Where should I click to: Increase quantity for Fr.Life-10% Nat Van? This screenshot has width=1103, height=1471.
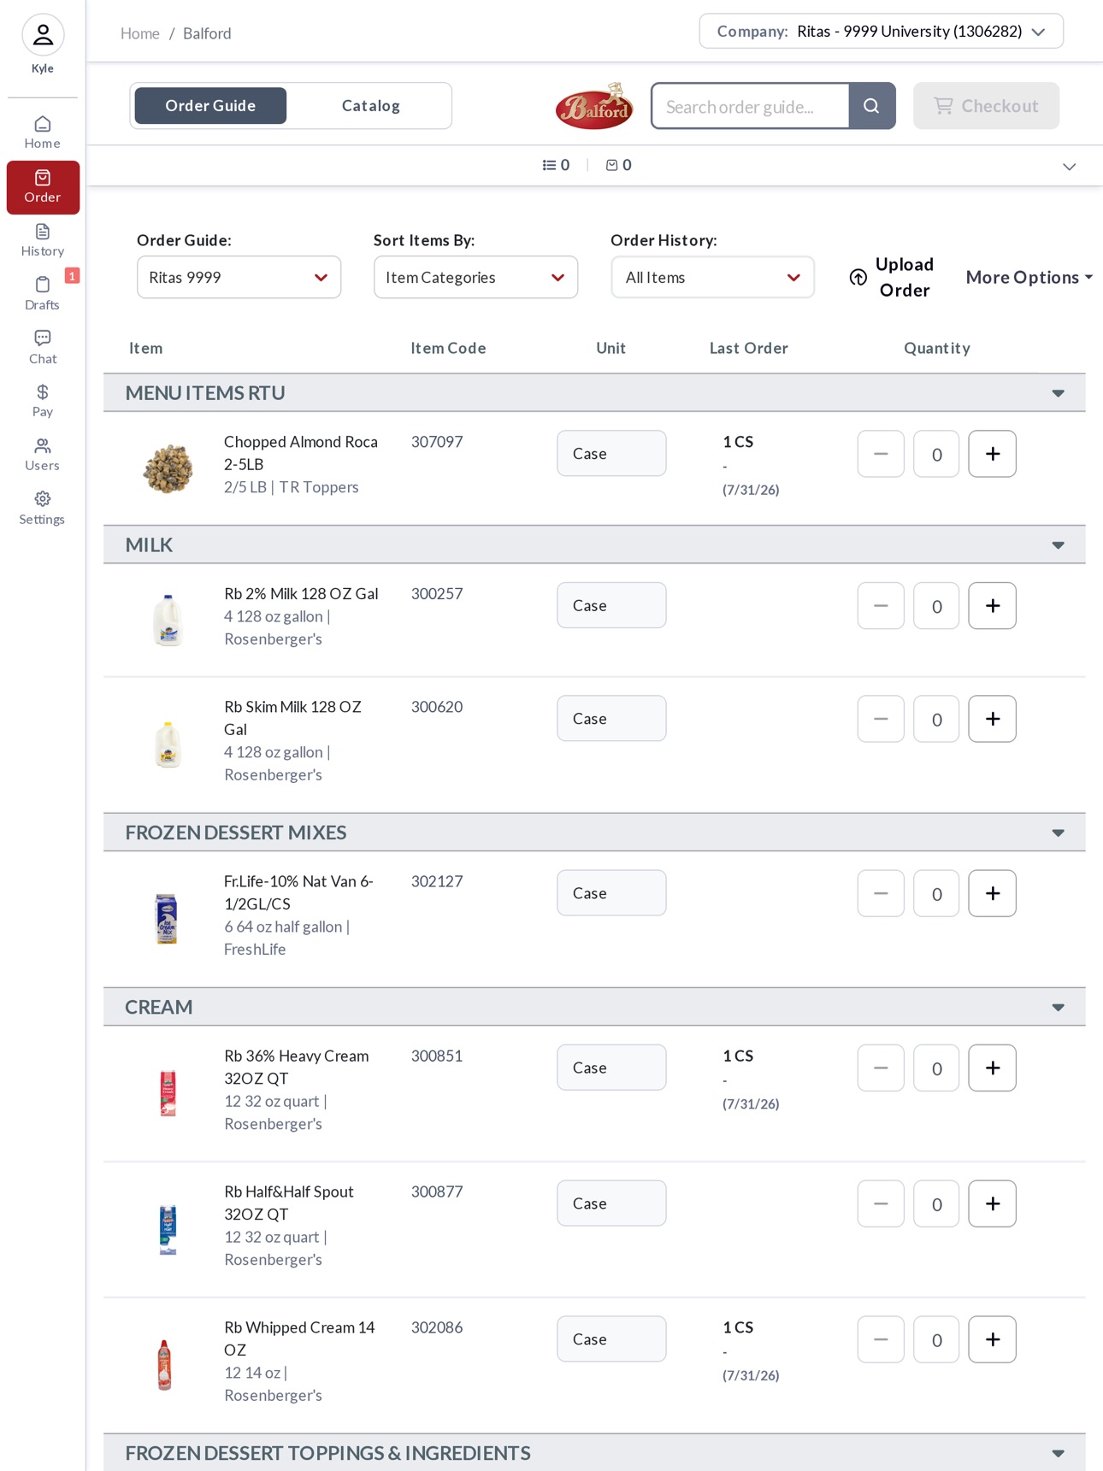click(x=993, y=893)
